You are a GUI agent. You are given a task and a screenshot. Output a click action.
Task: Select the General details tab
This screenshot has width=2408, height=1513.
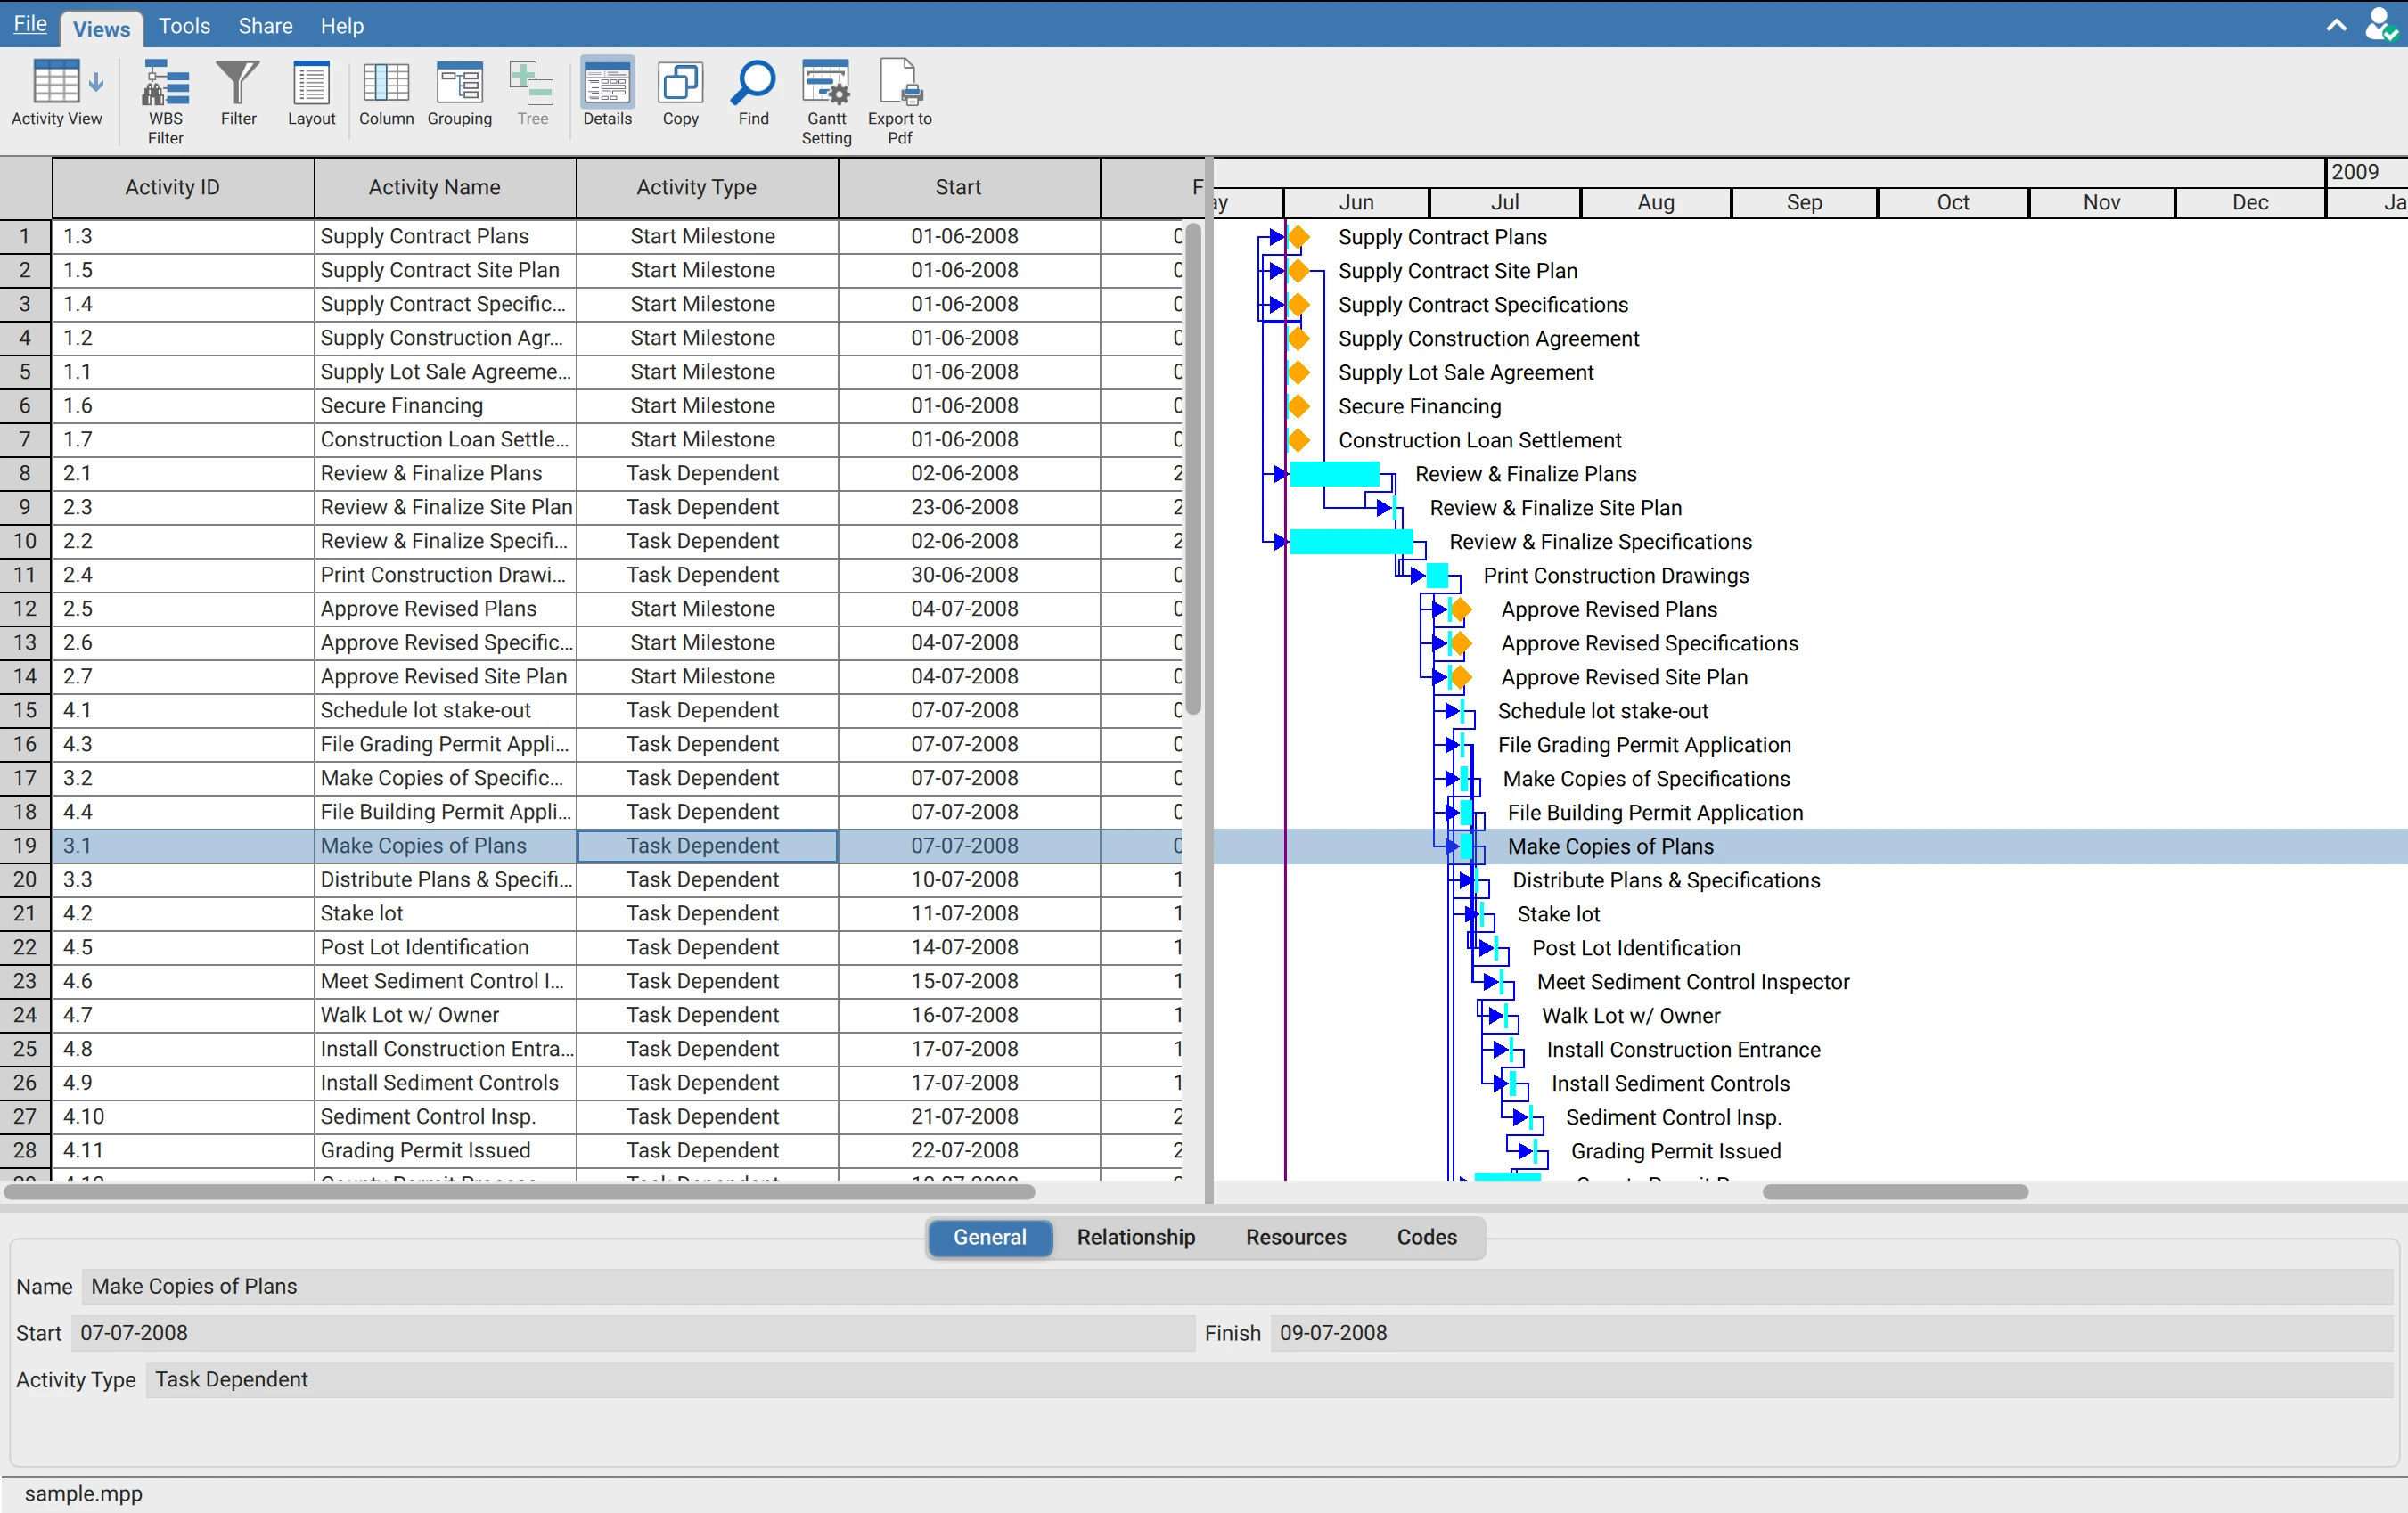tap(990, 1237)
